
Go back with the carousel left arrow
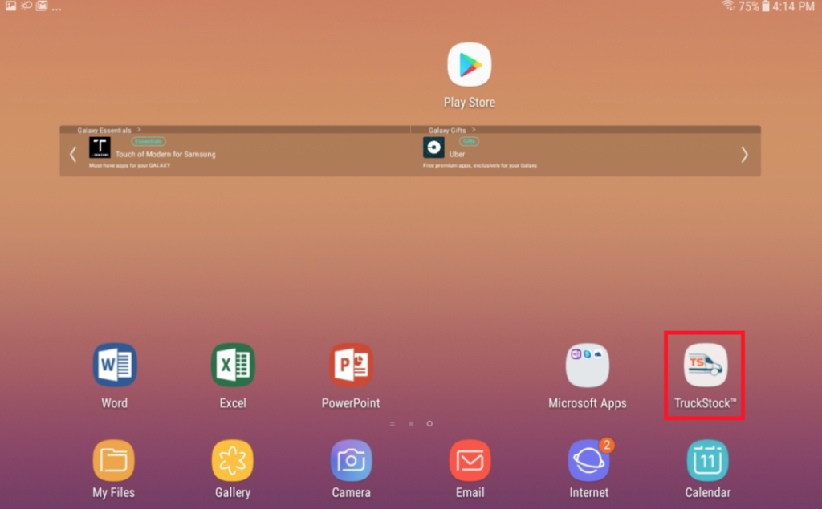point(73,153)
